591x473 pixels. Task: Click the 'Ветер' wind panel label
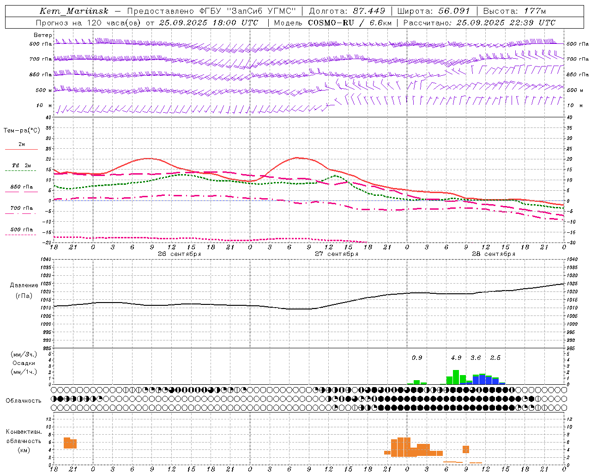[x=43, y=35]
